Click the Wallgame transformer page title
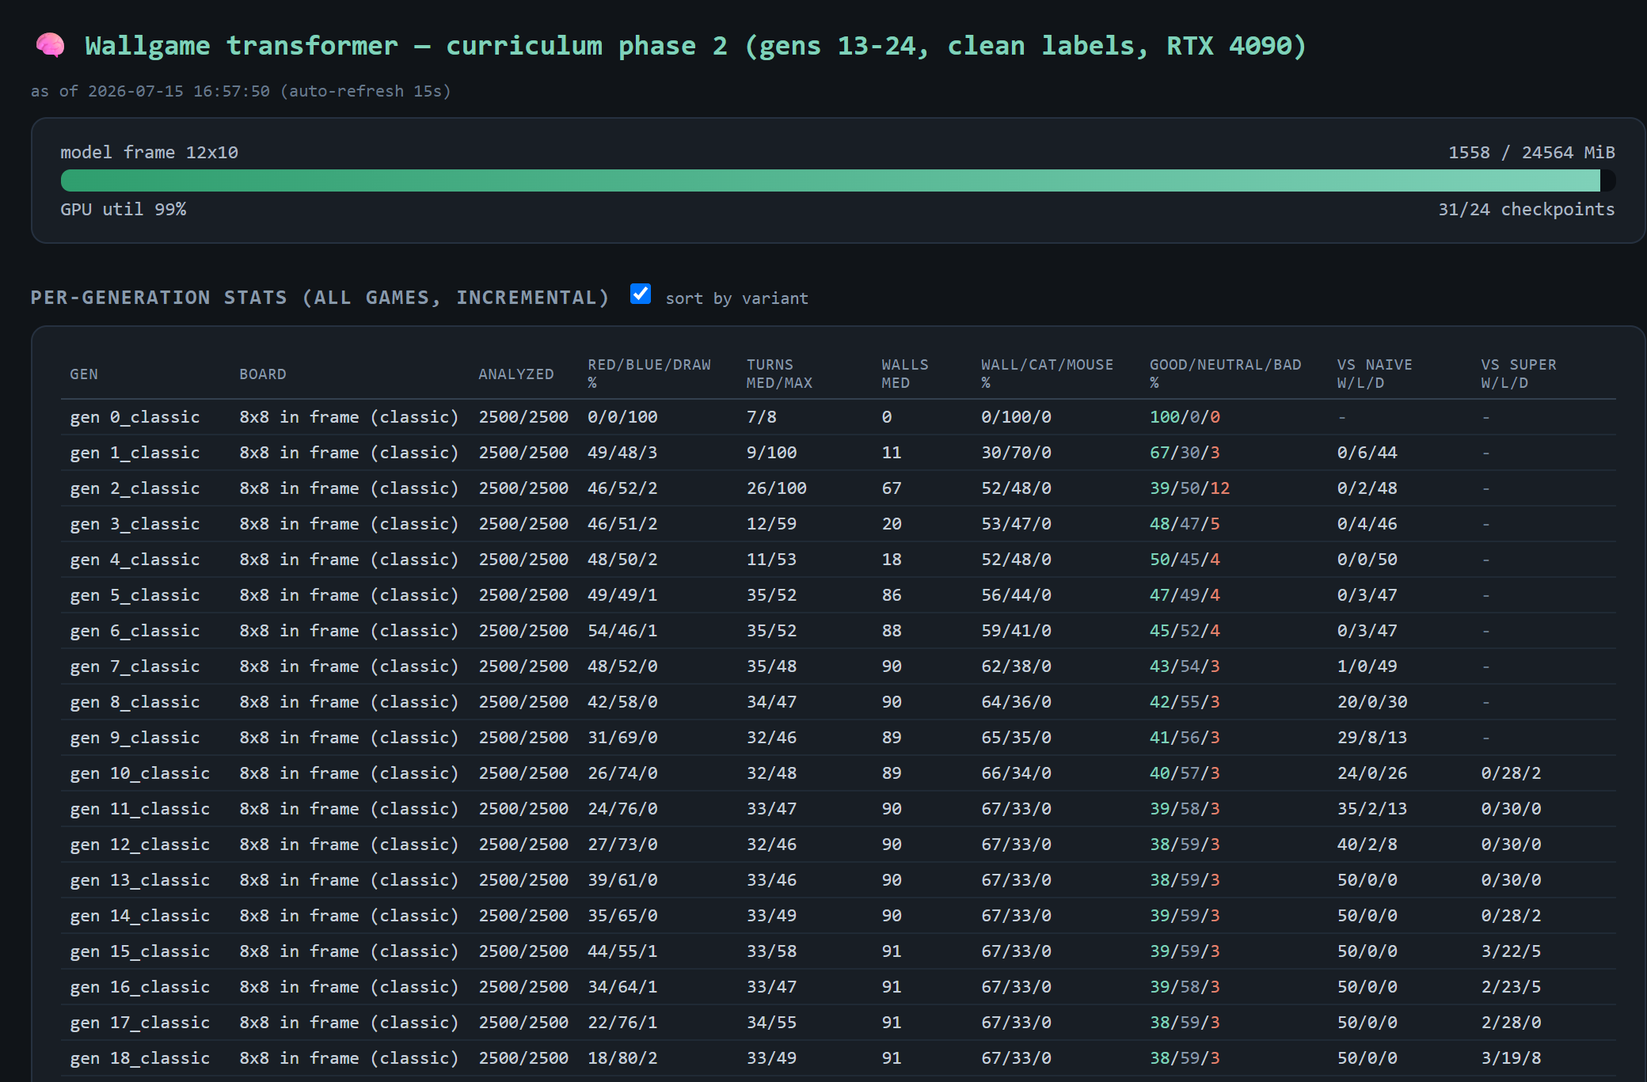 (695, 46)
